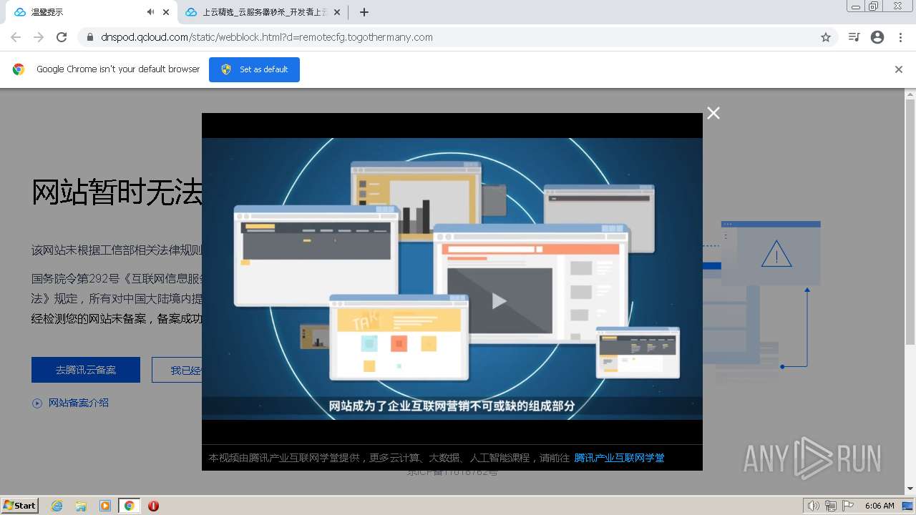Click the page vertical scrollbar
Screen dimensions: 916x515
click(x=910, y=220)
